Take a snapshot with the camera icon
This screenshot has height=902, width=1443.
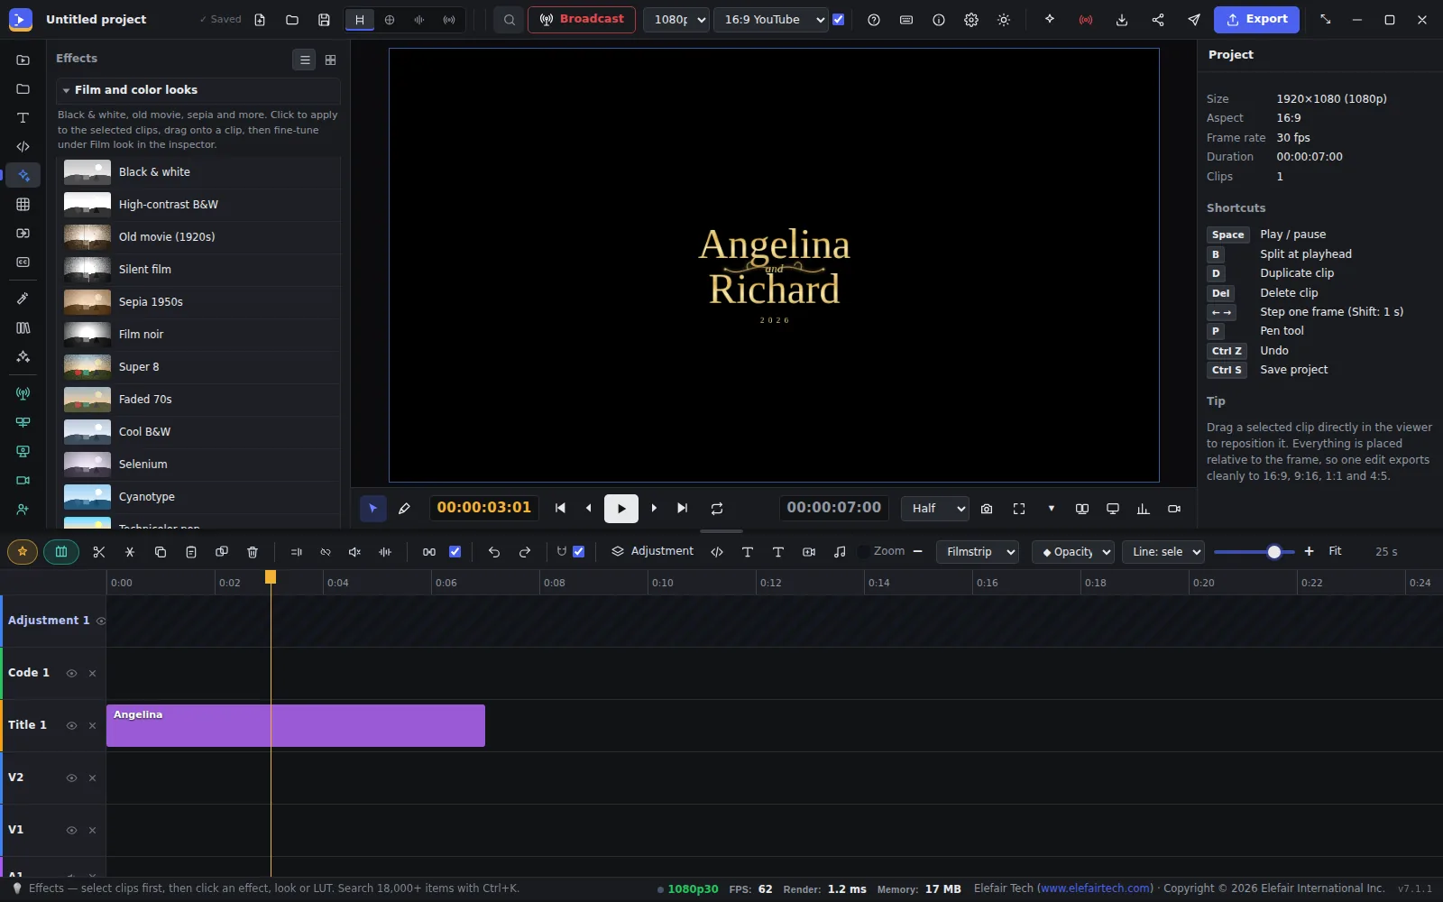point(987,509)
